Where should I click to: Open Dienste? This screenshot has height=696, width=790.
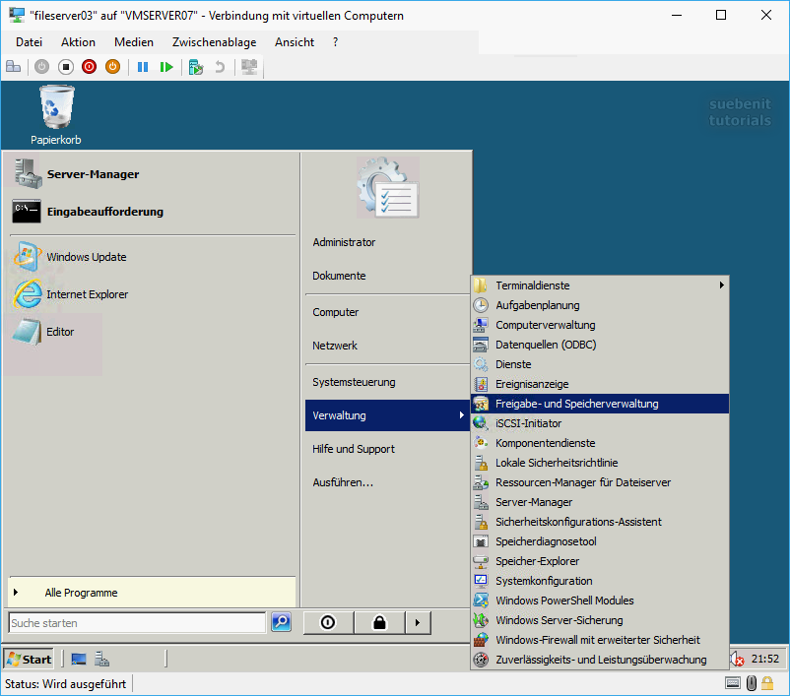pos(600,364)
